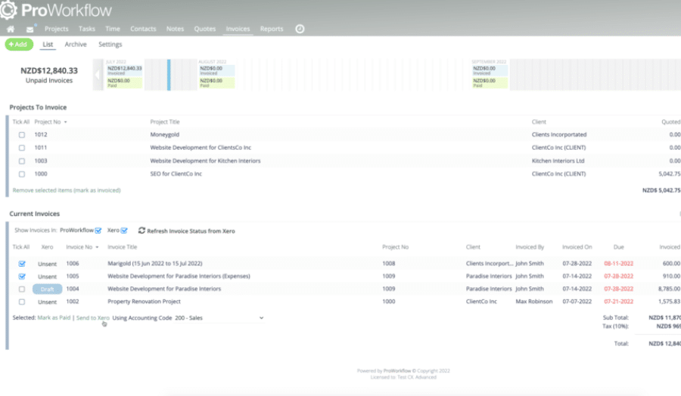The width and height of the screenshot is (681, 396).
Task: Switch to the Settings tab
Action: [110, 45]
